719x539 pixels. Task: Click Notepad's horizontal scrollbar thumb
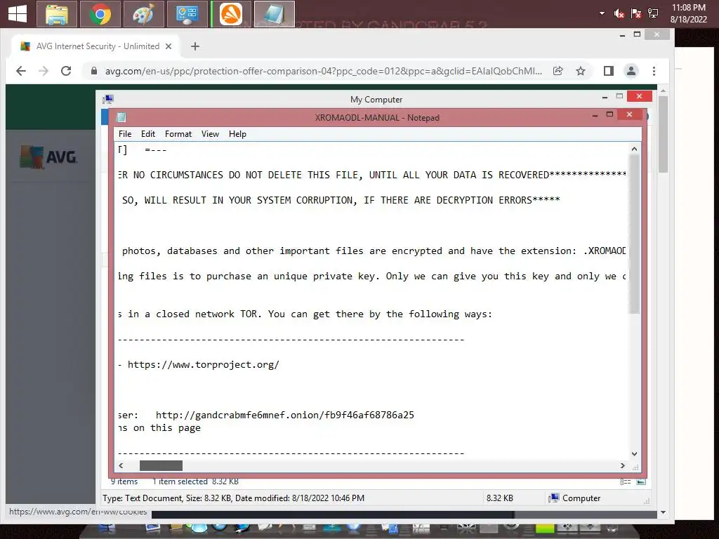161,466
